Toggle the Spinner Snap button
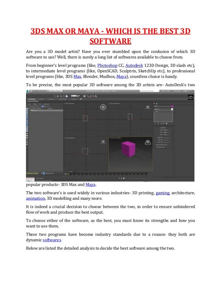Image resolution: width=221 pixels, height=286 pixels. [96, 96]
